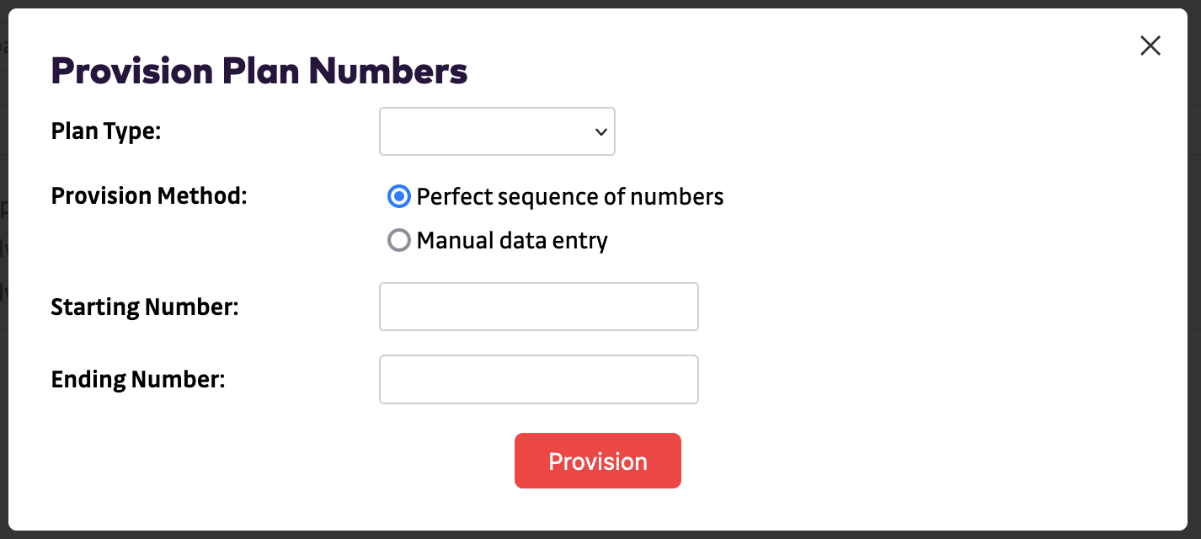1201x539 pixels.
Task: Click the Plan Type chevron arrow
Action: (x=600, y=131)
